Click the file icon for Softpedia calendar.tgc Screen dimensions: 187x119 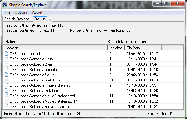pos(7,70)
